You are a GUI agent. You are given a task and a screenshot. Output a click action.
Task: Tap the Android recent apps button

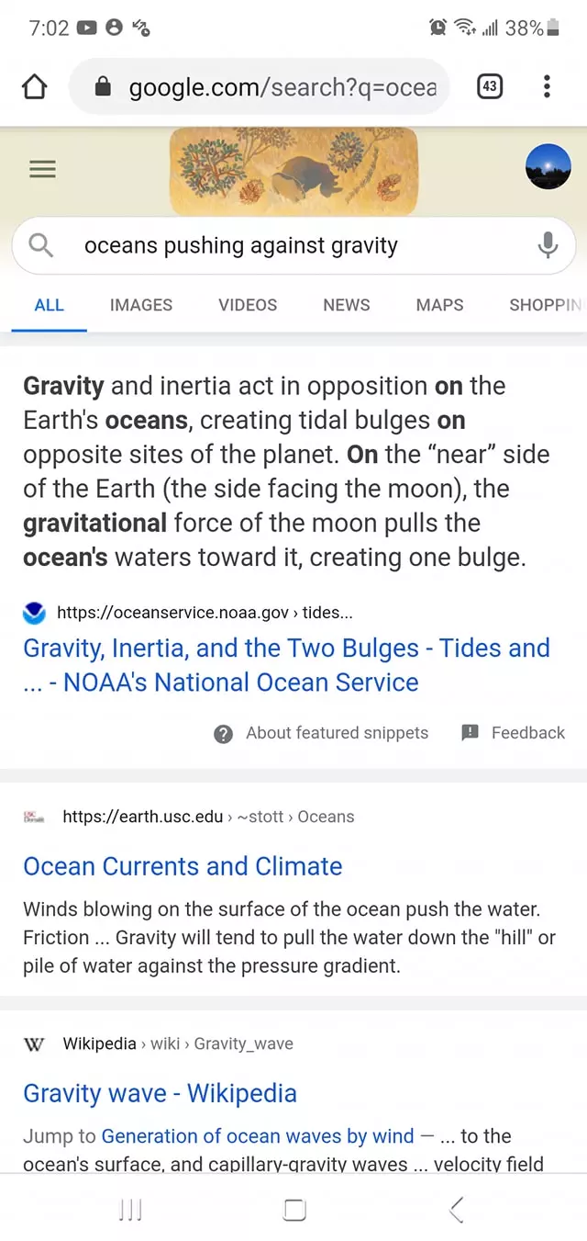pyautogui.click(x=131, y=1210)
